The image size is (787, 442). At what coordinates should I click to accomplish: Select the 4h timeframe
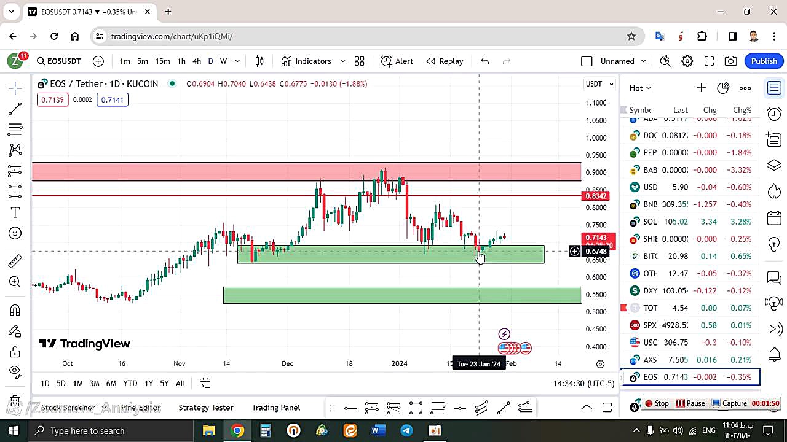(197, 61)
